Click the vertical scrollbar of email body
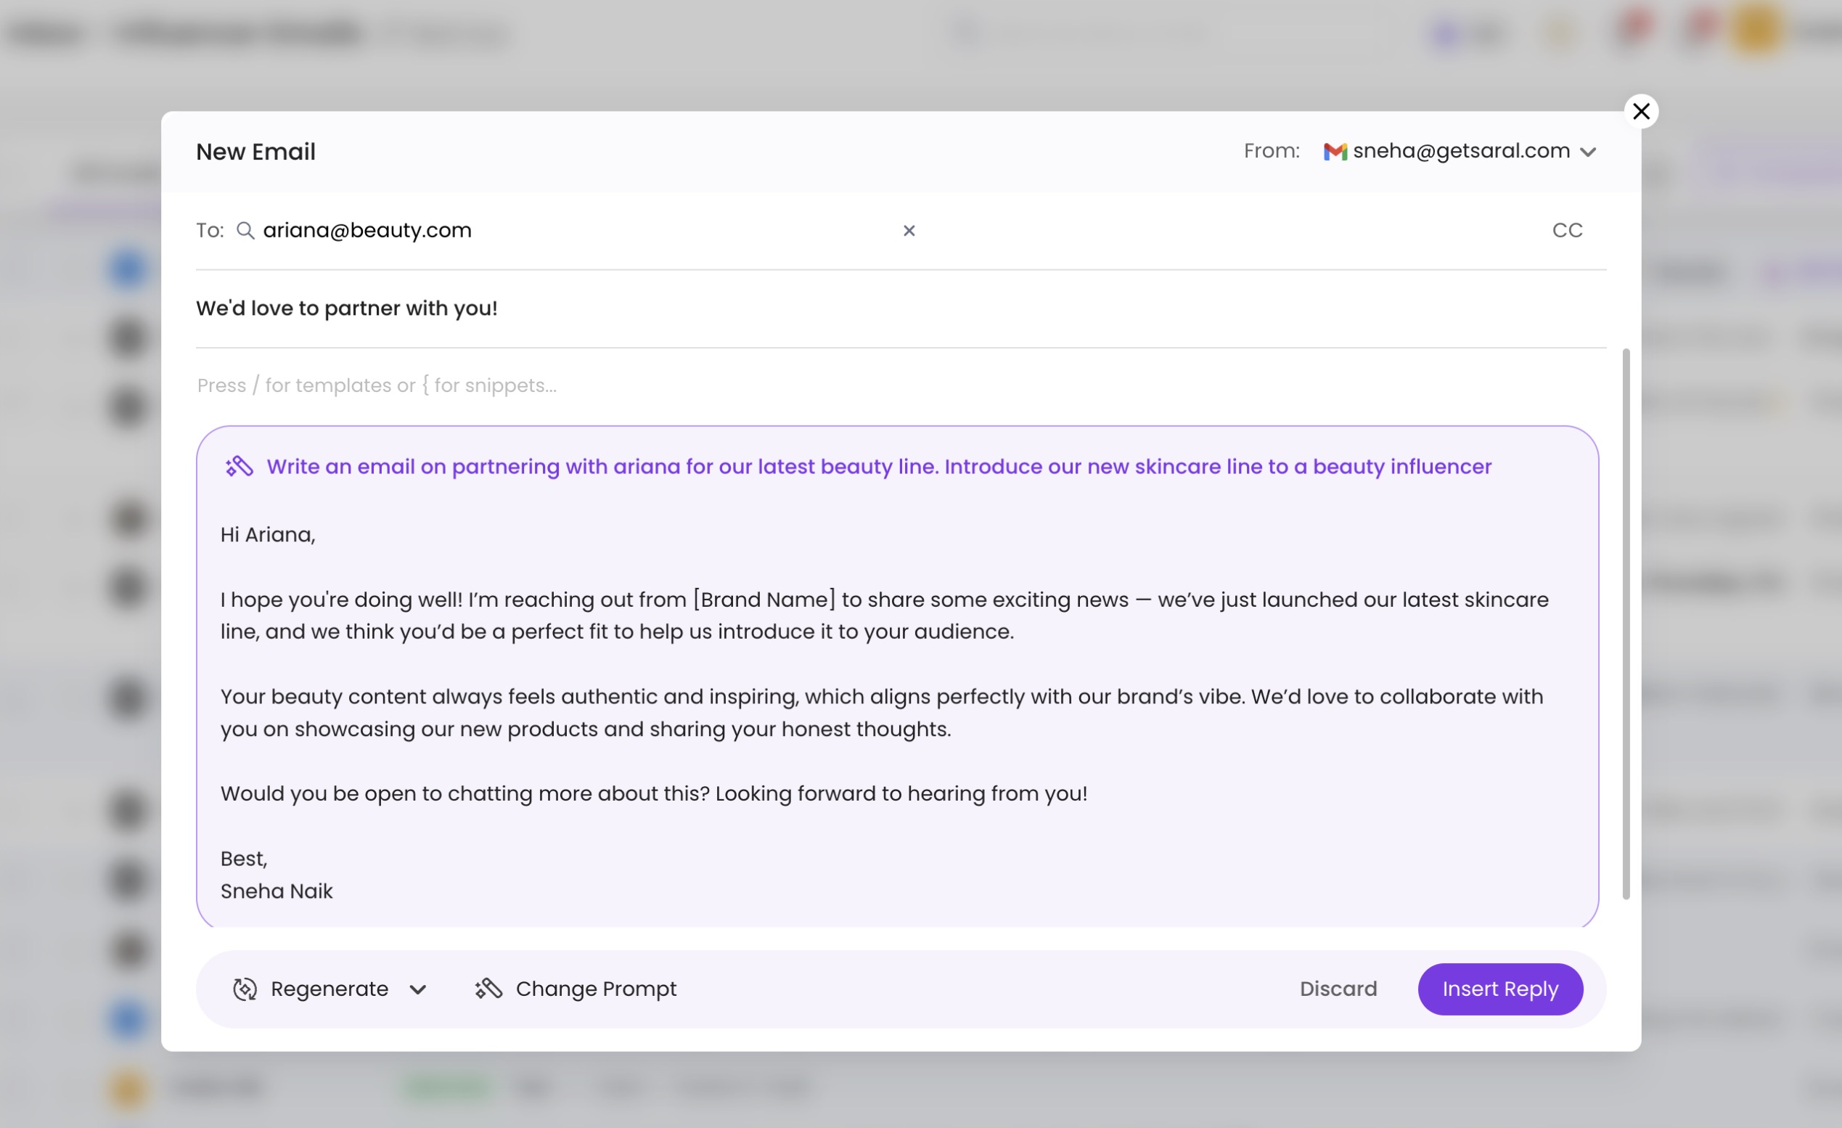The width and height of the screenshot is (1842, 1128). pos(1625,624)
